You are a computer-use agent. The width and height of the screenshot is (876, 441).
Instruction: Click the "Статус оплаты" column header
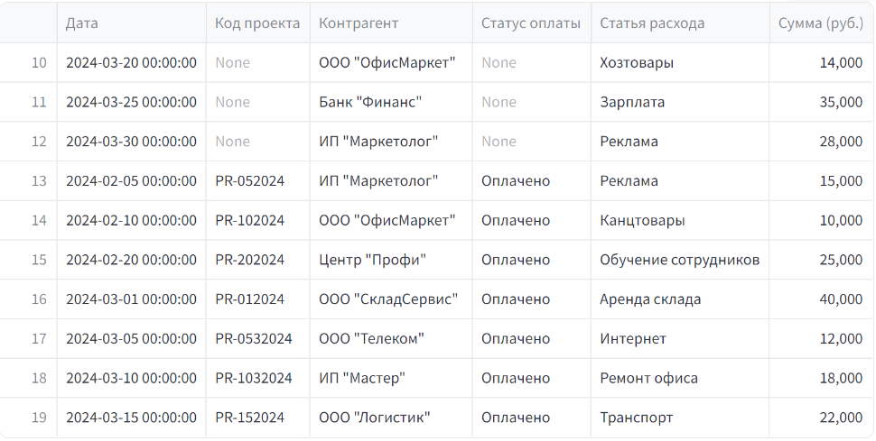tap(531, 23)
